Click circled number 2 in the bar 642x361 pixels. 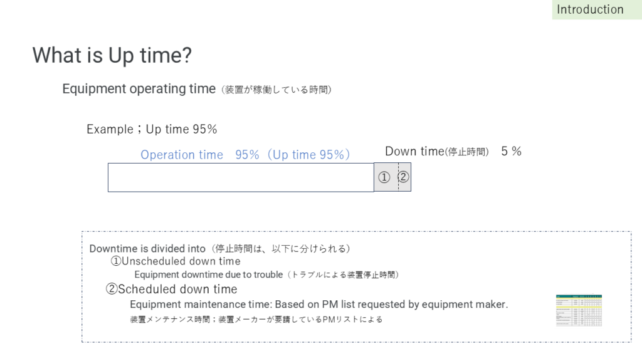403,177
